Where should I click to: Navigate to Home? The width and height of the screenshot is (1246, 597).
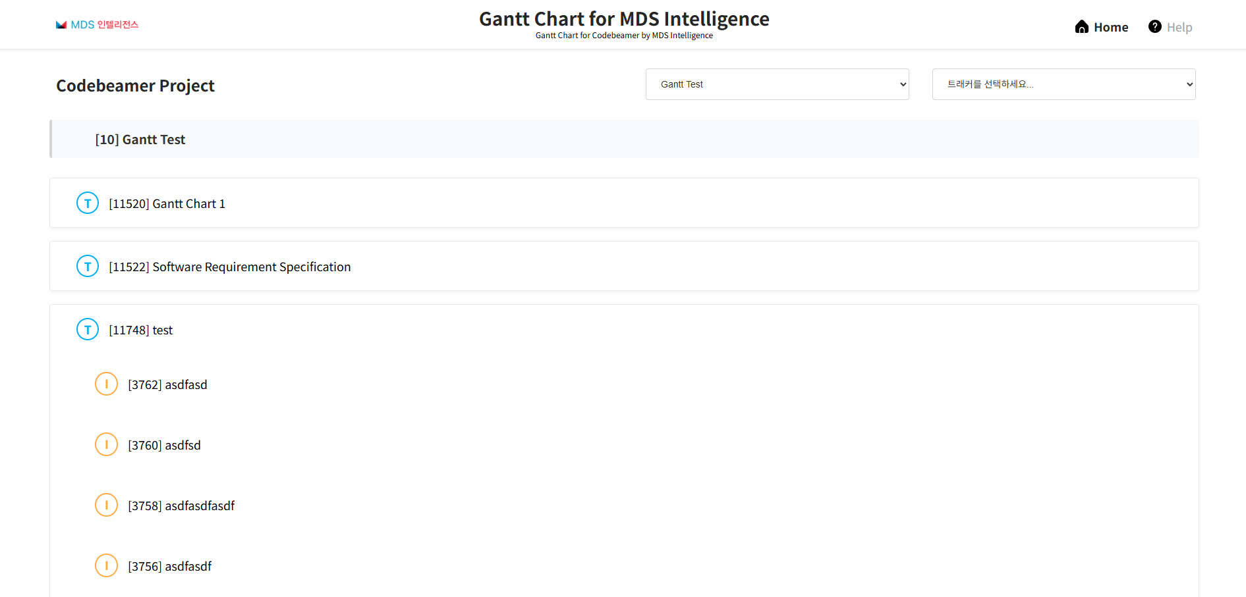tap(1101, 26)
